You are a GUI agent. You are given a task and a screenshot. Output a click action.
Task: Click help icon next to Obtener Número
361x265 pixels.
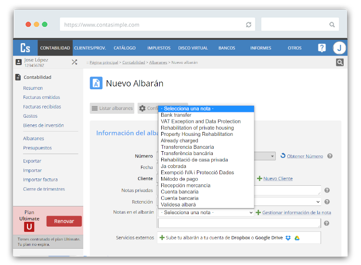tap(330, 156)
